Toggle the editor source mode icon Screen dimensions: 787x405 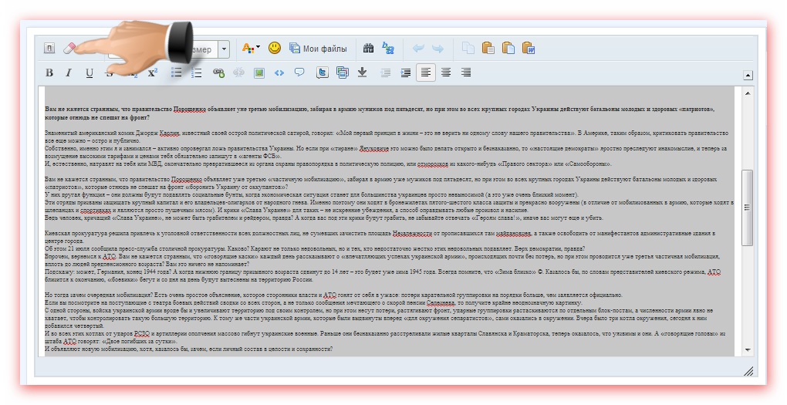click(x=49, y=48)
